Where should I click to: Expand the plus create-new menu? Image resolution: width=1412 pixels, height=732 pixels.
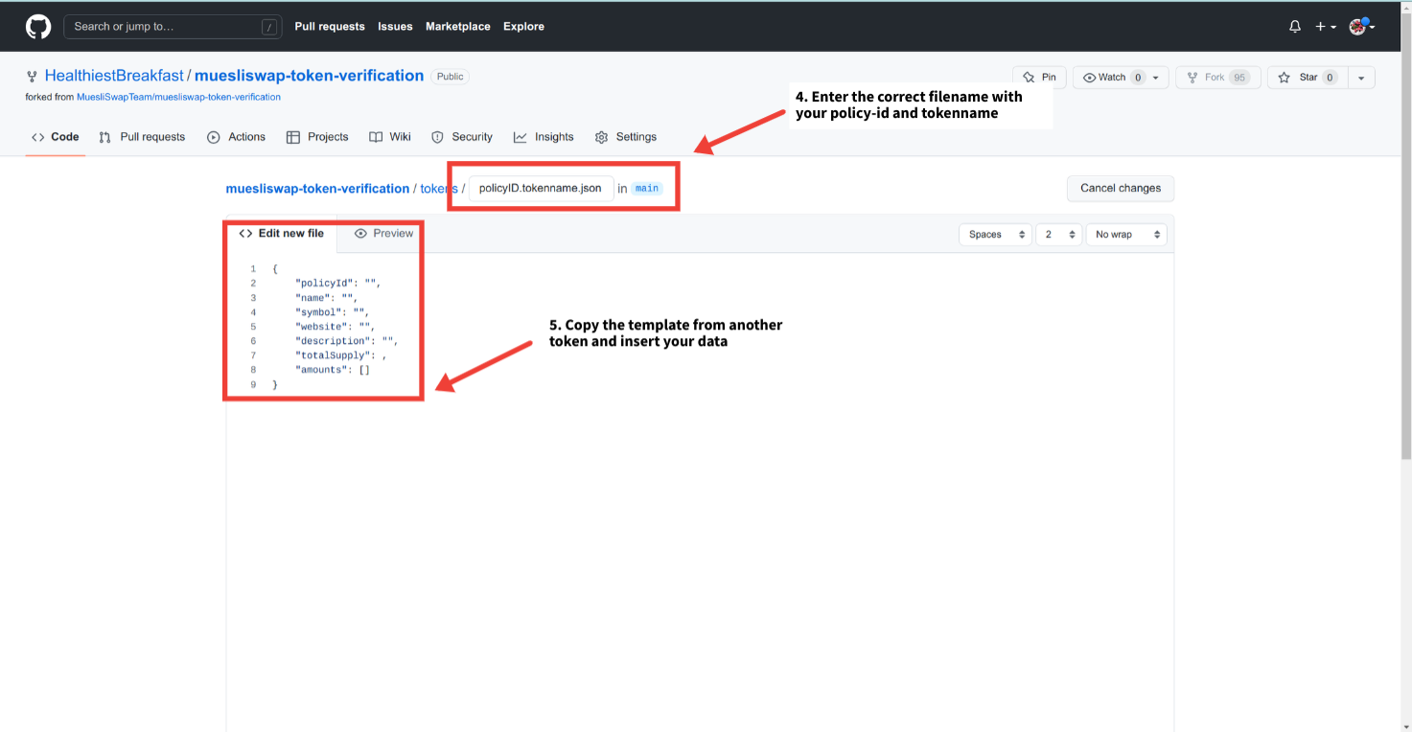tap(1326, 27)
